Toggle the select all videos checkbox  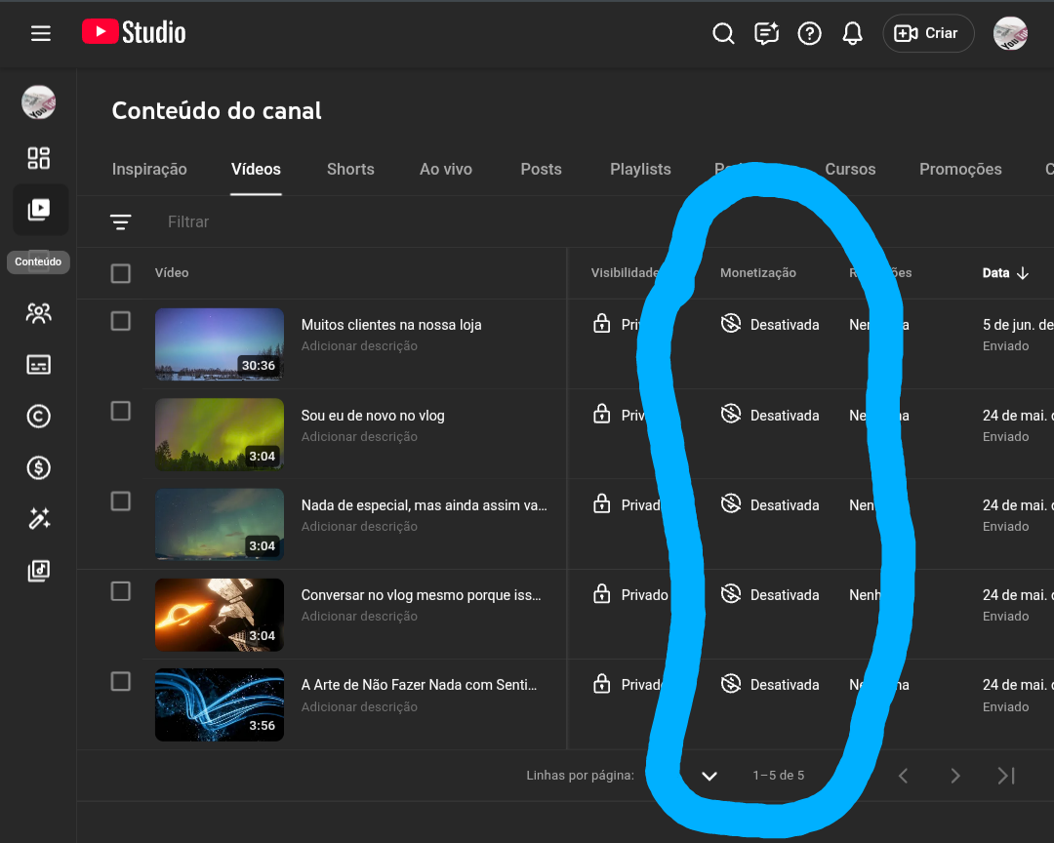pyautogui.click(x=121, y=273)
